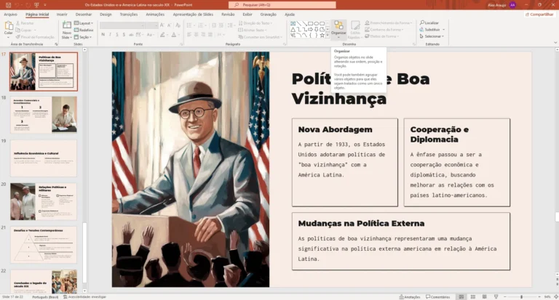The image size is (559, 300).
Task: Open the Fonte dialog launcher
Action: point(181,44)
